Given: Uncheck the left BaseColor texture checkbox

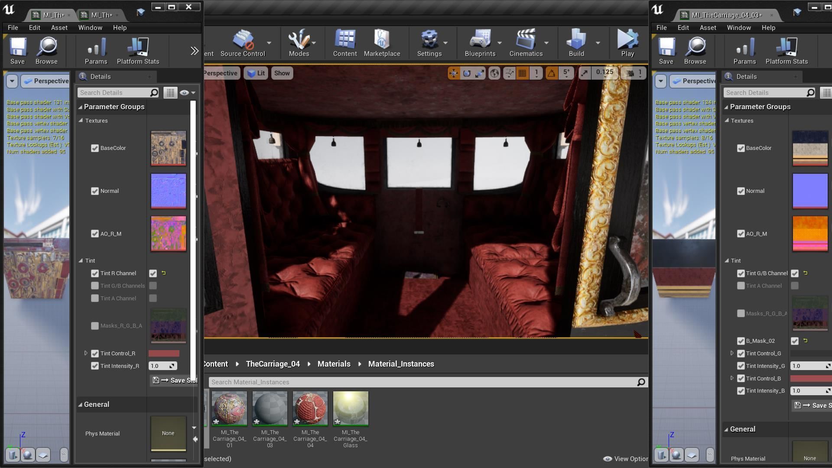Looking at the screenshot, I should [x=95, y=148].
